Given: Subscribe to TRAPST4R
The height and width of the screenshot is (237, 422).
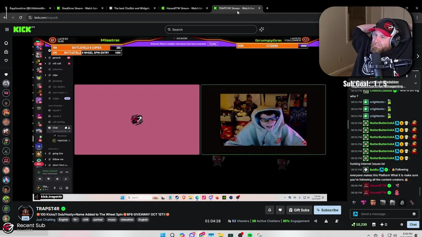Looking at the screenshot, I should pyautogui.click(x=327, y=210).
